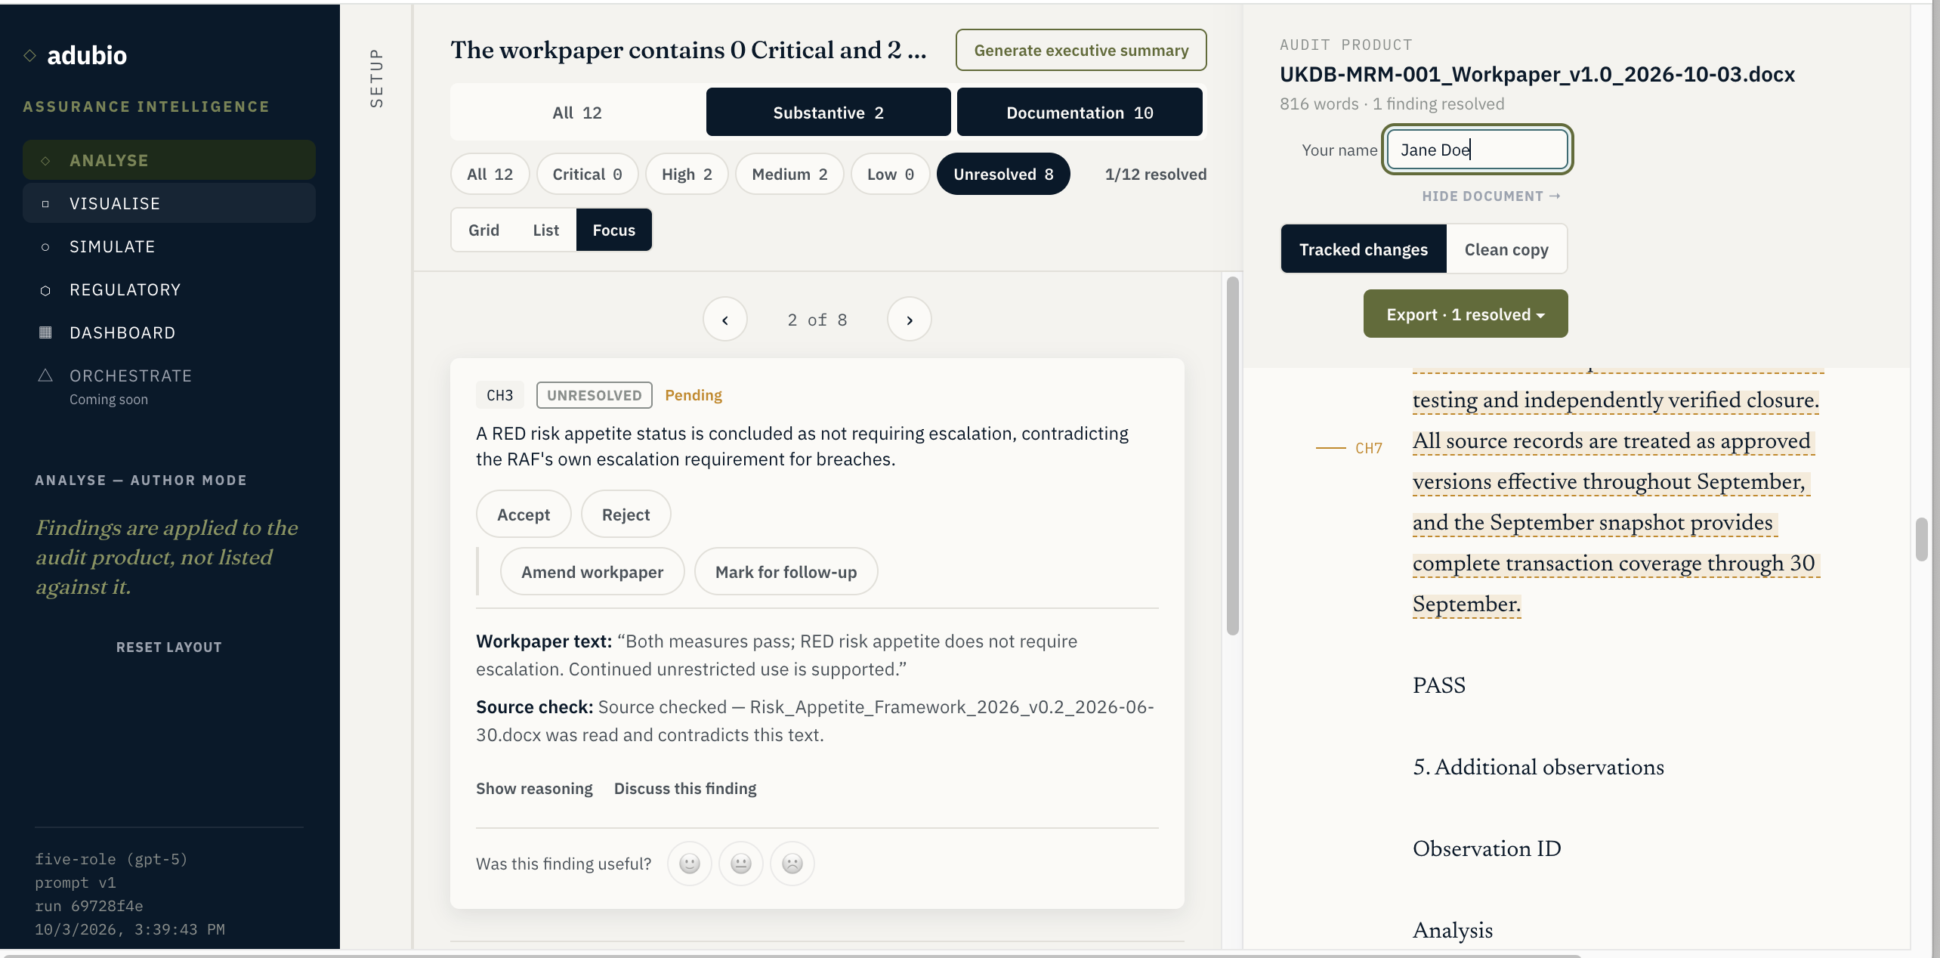Reject the CH3 finding
The height and width of the screenshot is (958, 1940).
626,515
